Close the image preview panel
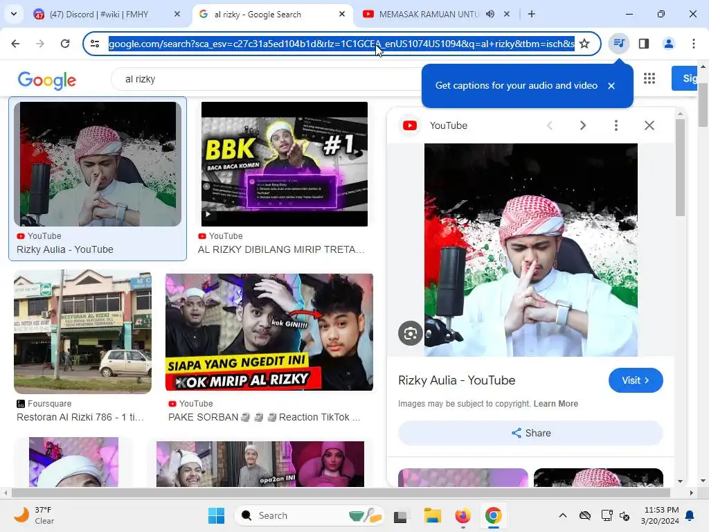709x532 pixels. tap(649, 125)
